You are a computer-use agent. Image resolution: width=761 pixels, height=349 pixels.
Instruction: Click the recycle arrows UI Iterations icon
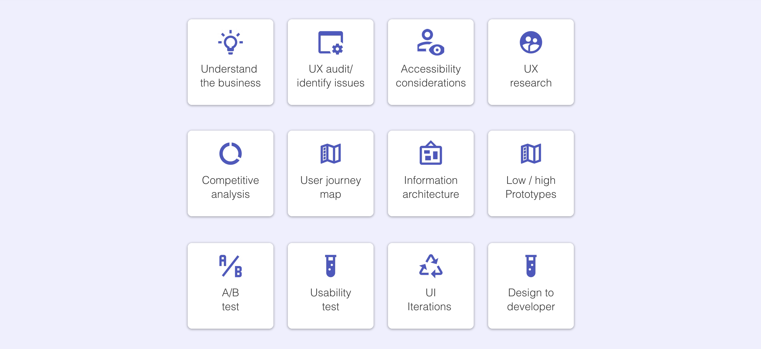(x=430, y=266)
